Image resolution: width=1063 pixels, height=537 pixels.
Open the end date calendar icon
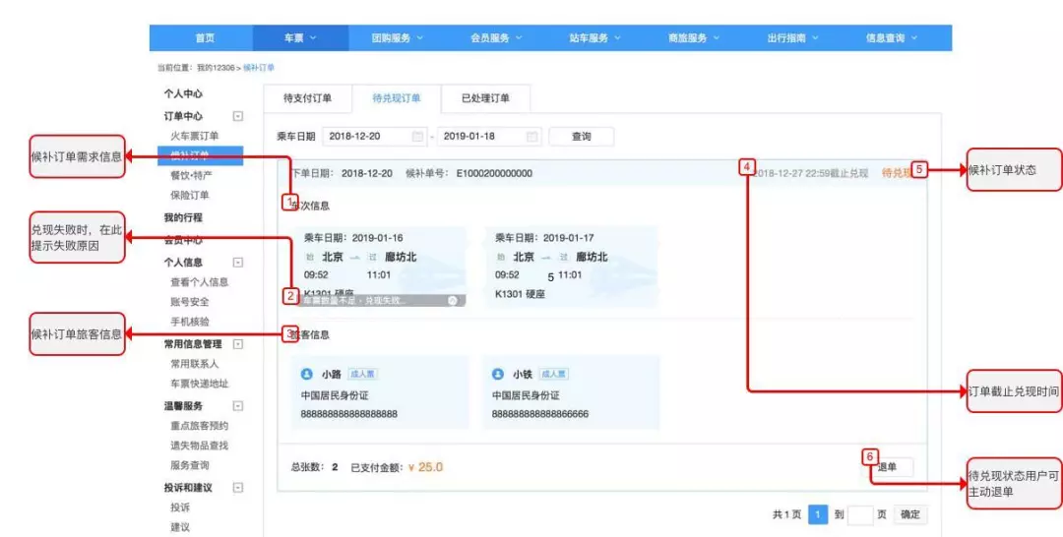pos(532,137)
